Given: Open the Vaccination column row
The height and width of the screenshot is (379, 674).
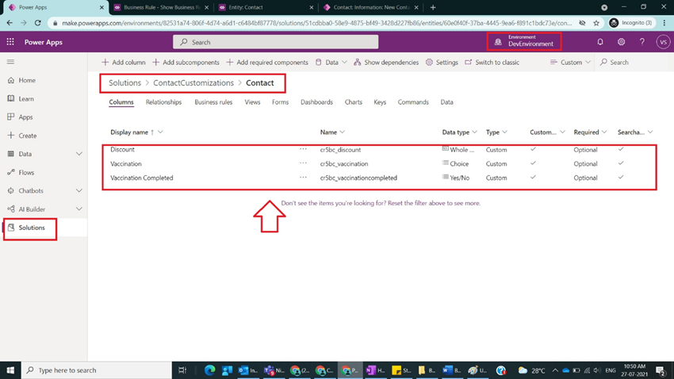Looking at the screenshot, I should tap(125, 163).
